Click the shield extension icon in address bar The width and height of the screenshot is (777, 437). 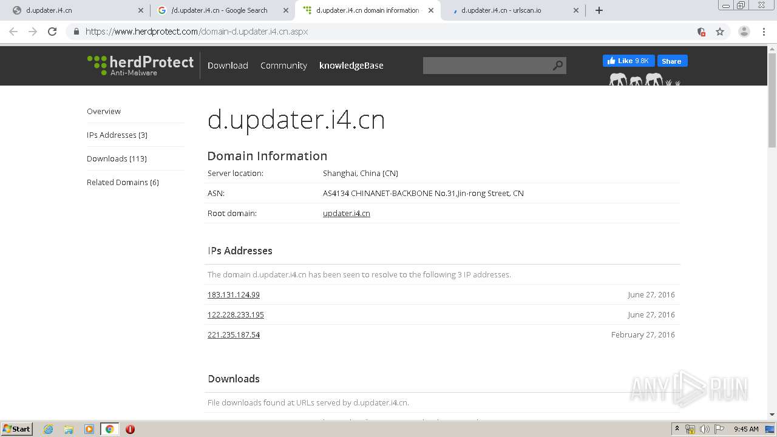tap(701, 32)
